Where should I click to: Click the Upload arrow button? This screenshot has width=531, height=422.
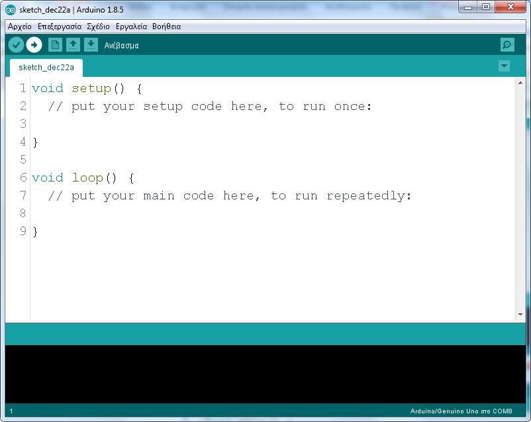coord(34,45)
